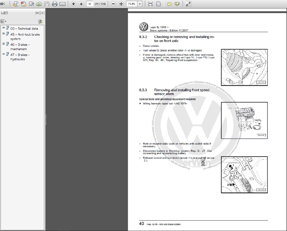
Task: Open the zoom level dropdown arrow
Action: point(140,4)
